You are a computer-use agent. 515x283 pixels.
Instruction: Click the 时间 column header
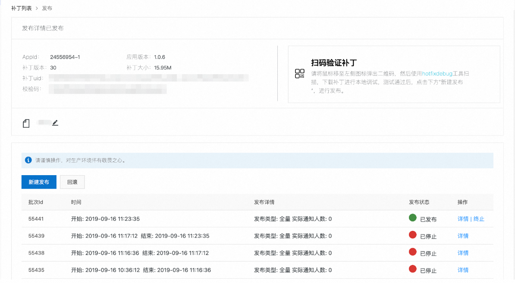(76, 202)
